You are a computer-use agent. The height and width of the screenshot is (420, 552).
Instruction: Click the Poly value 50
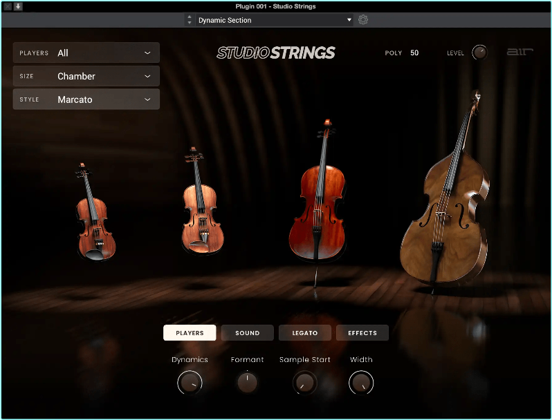click(x=414, y=52)
